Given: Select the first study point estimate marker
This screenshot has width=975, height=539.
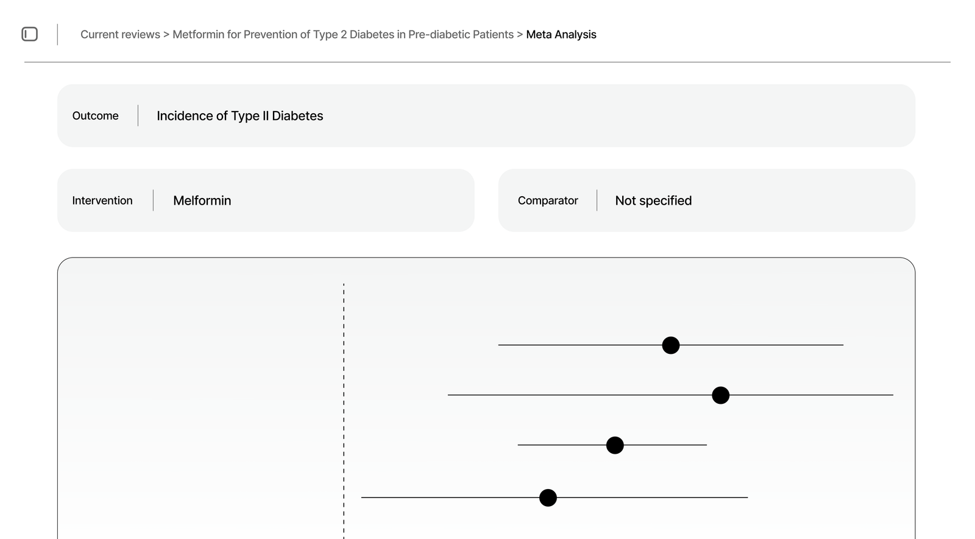Looking at the screenshot, I should (670, 345).
